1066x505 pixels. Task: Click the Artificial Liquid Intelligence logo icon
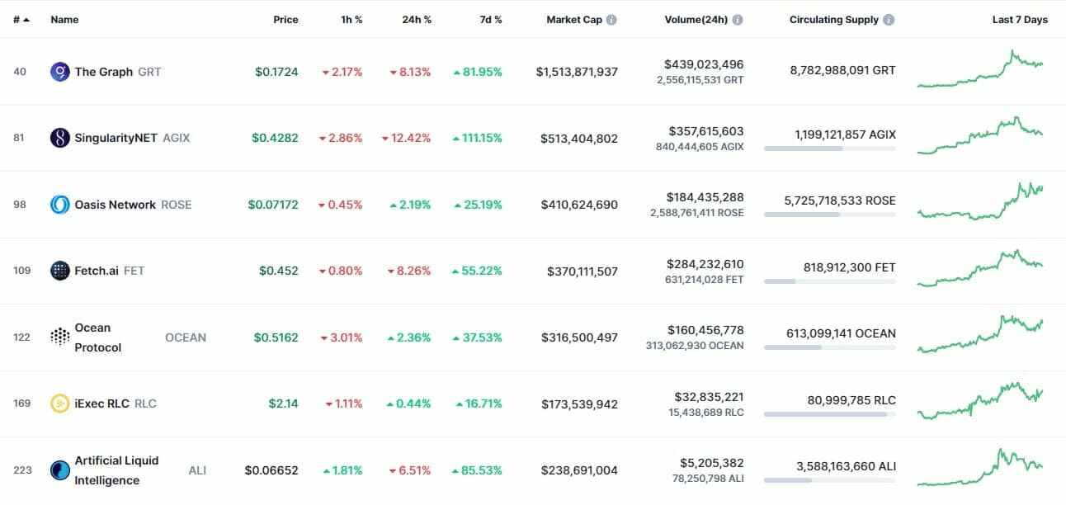click(x=59, y=470)
